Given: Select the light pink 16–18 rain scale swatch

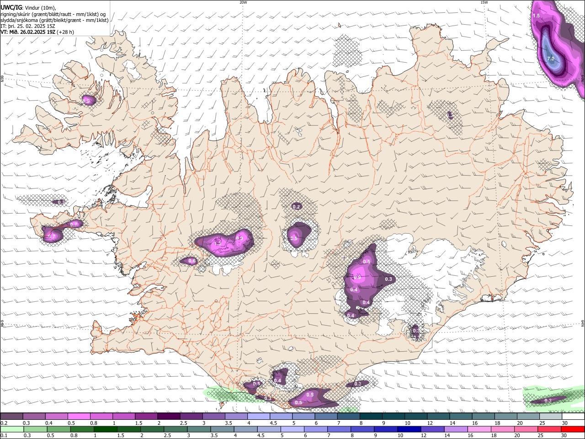Looking at the screenshot, I should click(480, 429).
